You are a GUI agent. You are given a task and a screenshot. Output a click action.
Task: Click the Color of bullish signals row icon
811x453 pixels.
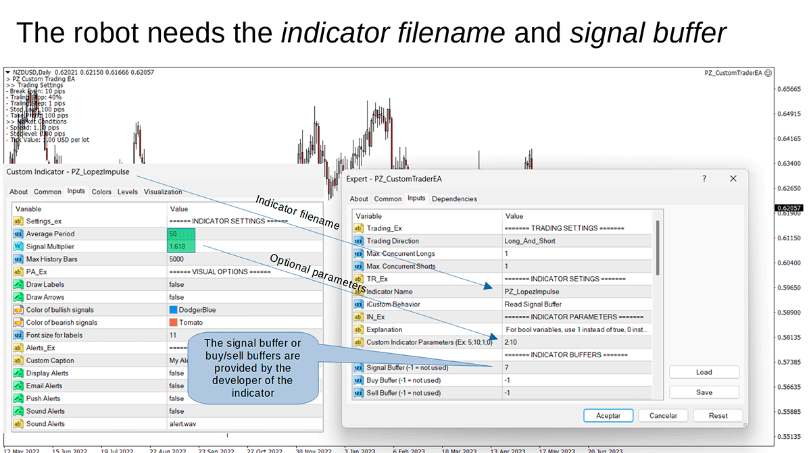click(18, 310)
